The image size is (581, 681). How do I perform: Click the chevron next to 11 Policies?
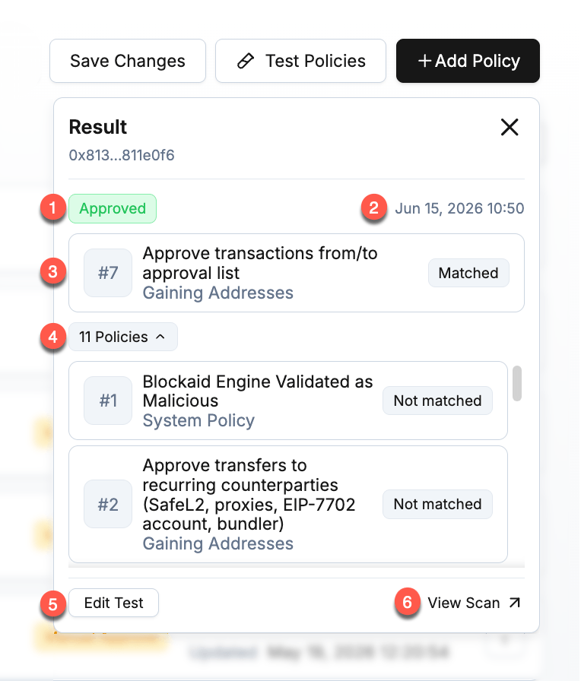pos(160,337)
